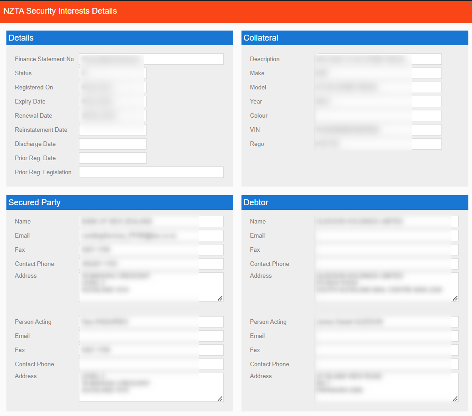This screenshot has width=472, height=416.
Task: Select Contact Phone under Secured Party Person Acting
Action: 151,364
